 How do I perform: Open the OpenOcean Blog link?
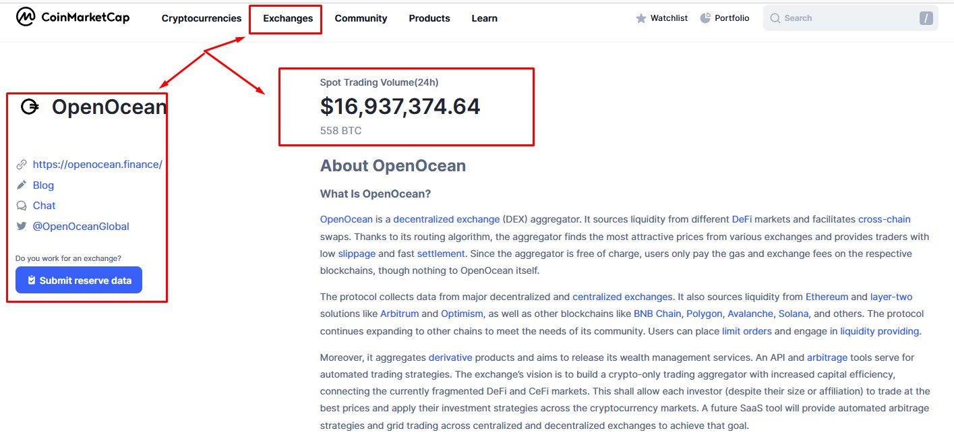coord(43,185)
